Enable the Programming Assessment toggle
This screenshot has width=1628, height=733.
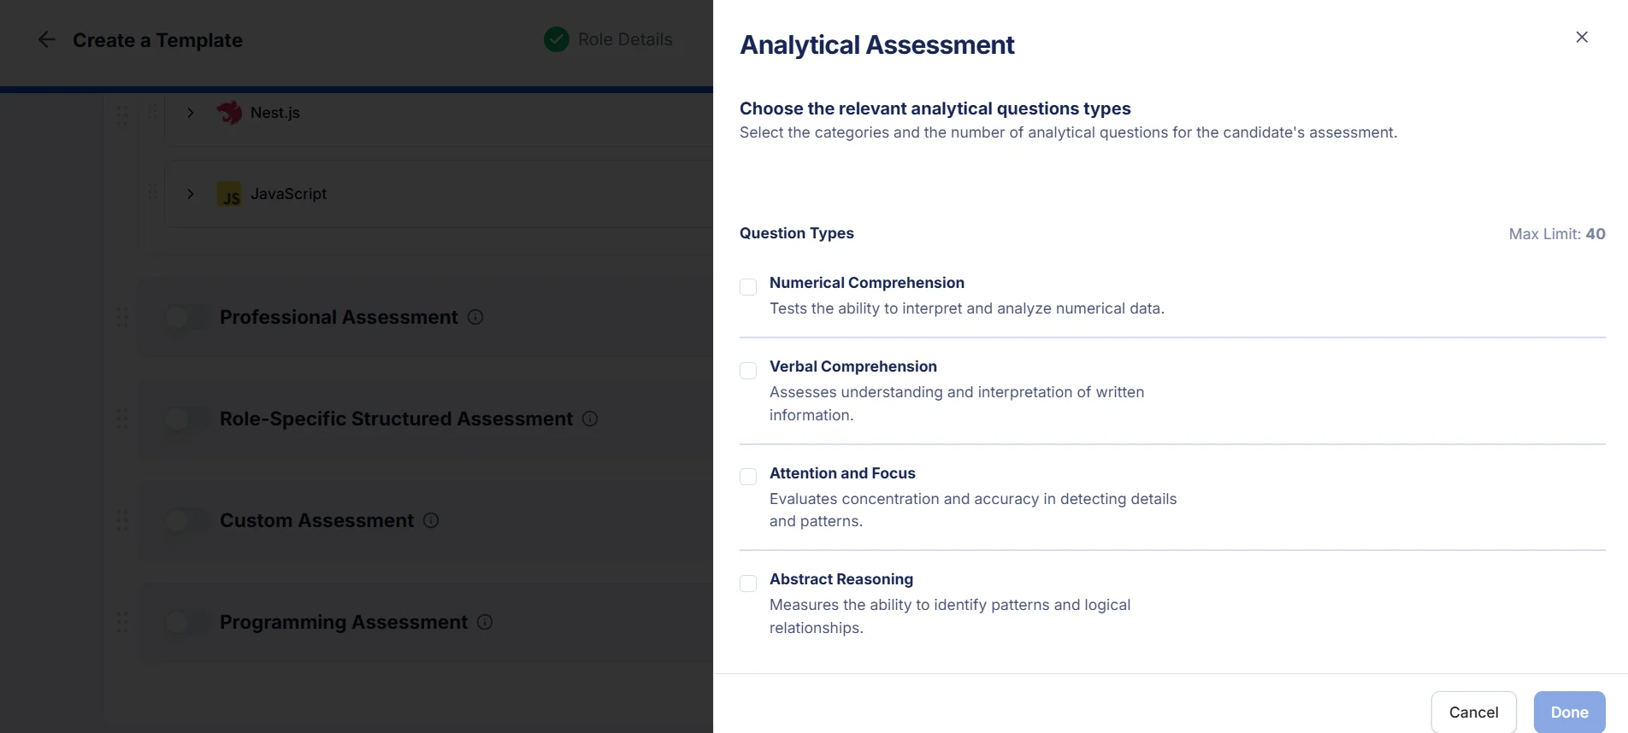click(x=186, y=622)
